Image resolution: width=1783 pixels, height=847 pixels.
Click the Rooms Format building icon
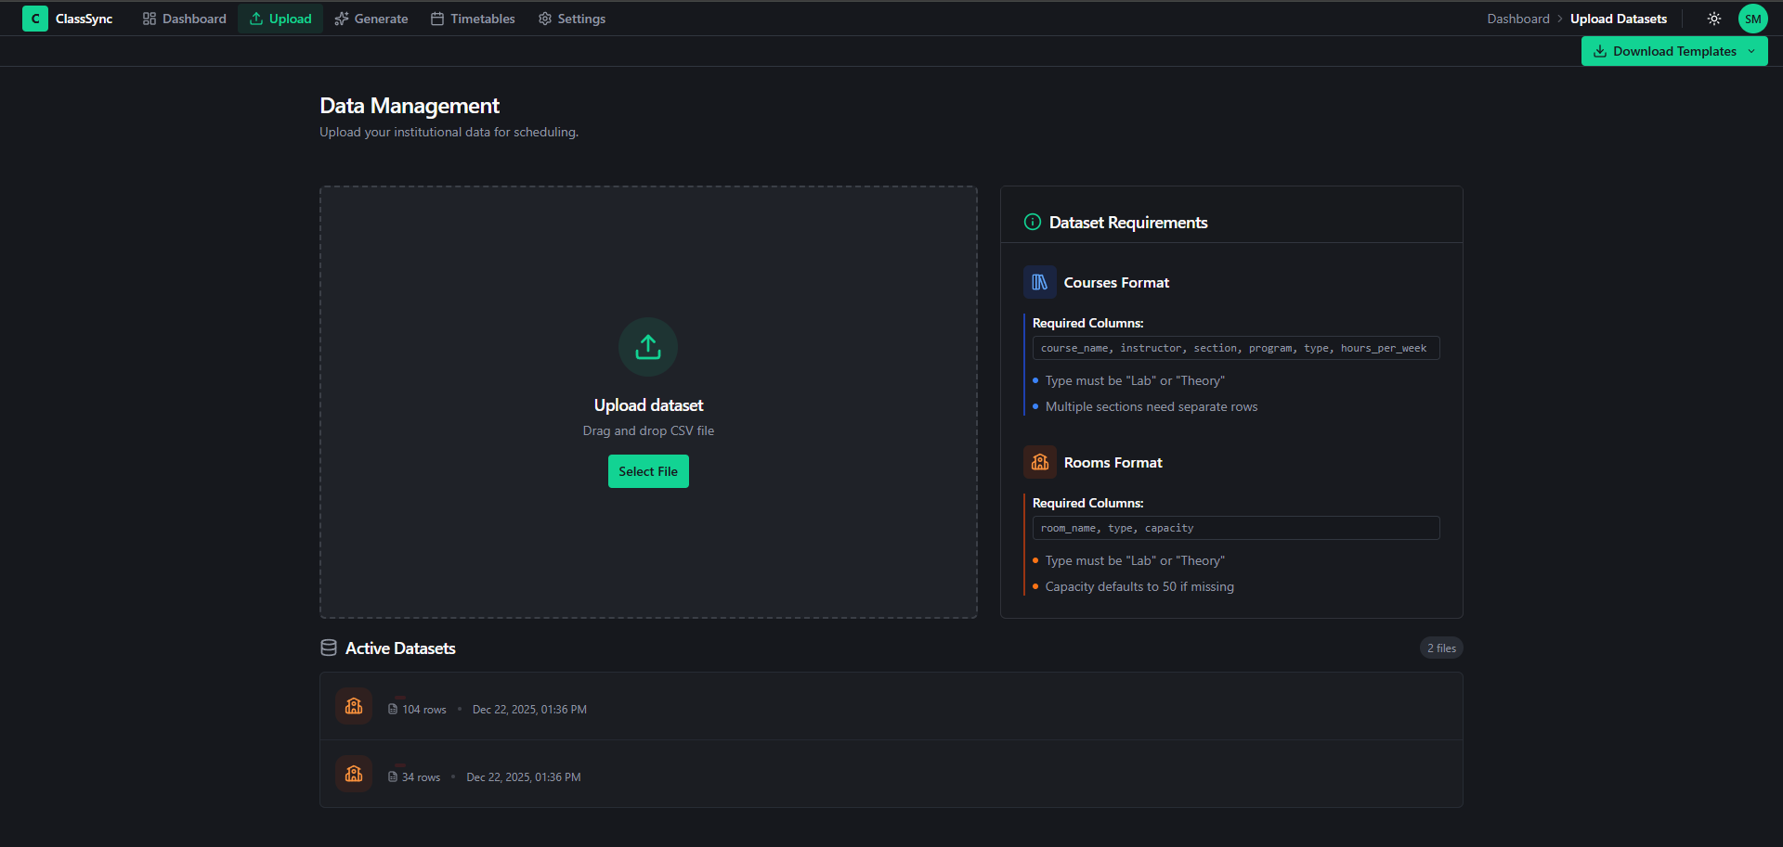click(1040, 462)
